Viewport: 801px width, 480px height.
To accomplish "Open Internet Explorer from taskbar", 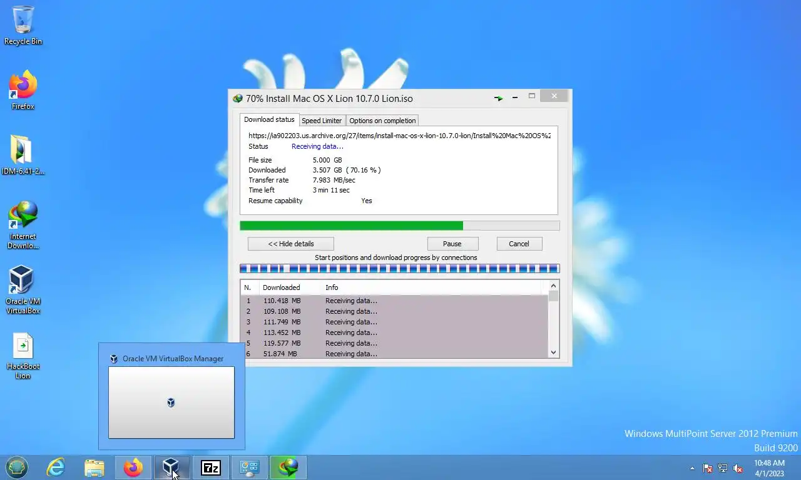I will coord(56,467).
